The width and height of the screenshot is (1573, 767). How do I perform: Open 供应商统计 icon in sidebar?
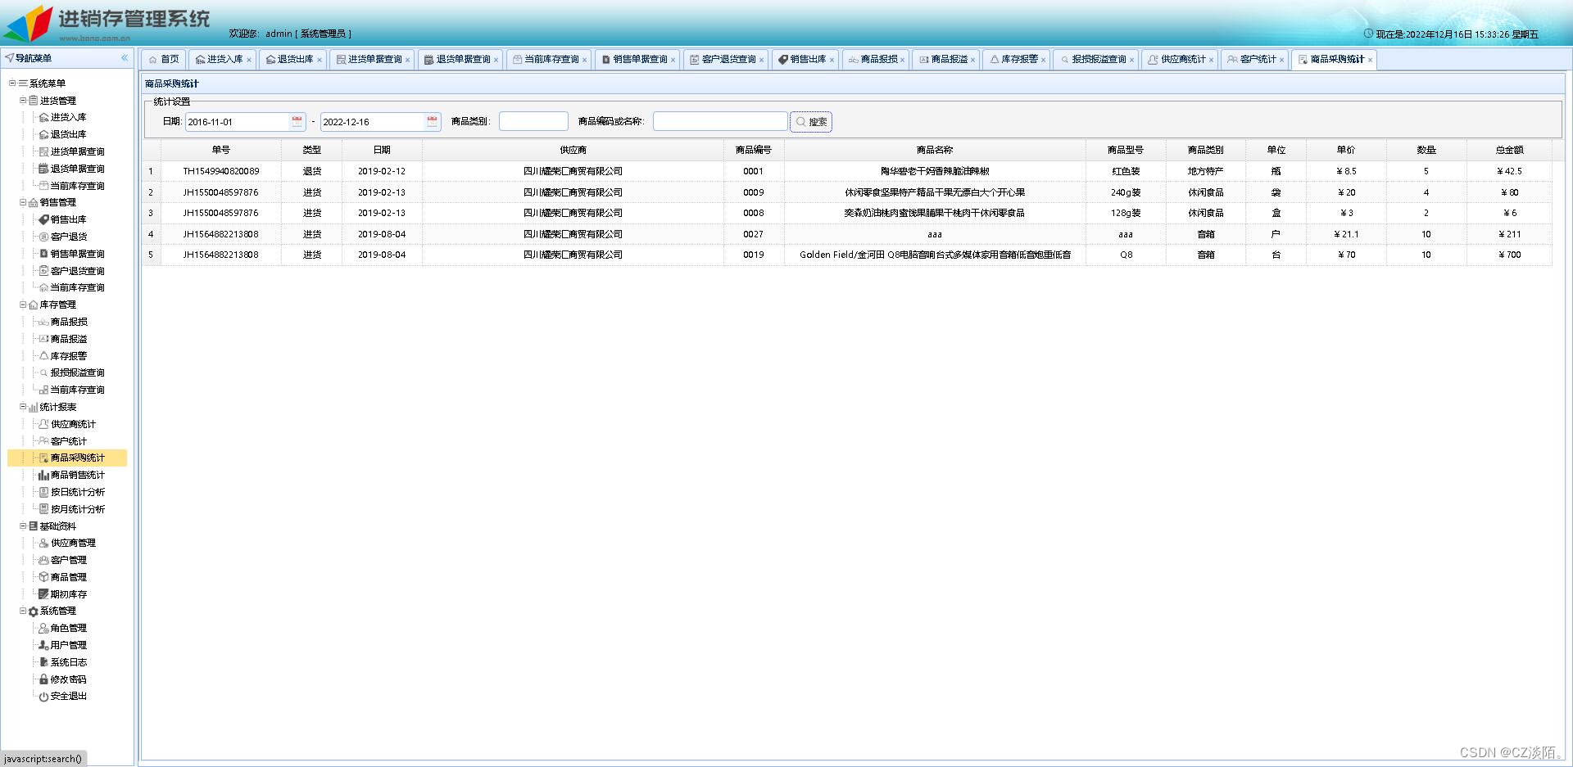click(44, 424)
